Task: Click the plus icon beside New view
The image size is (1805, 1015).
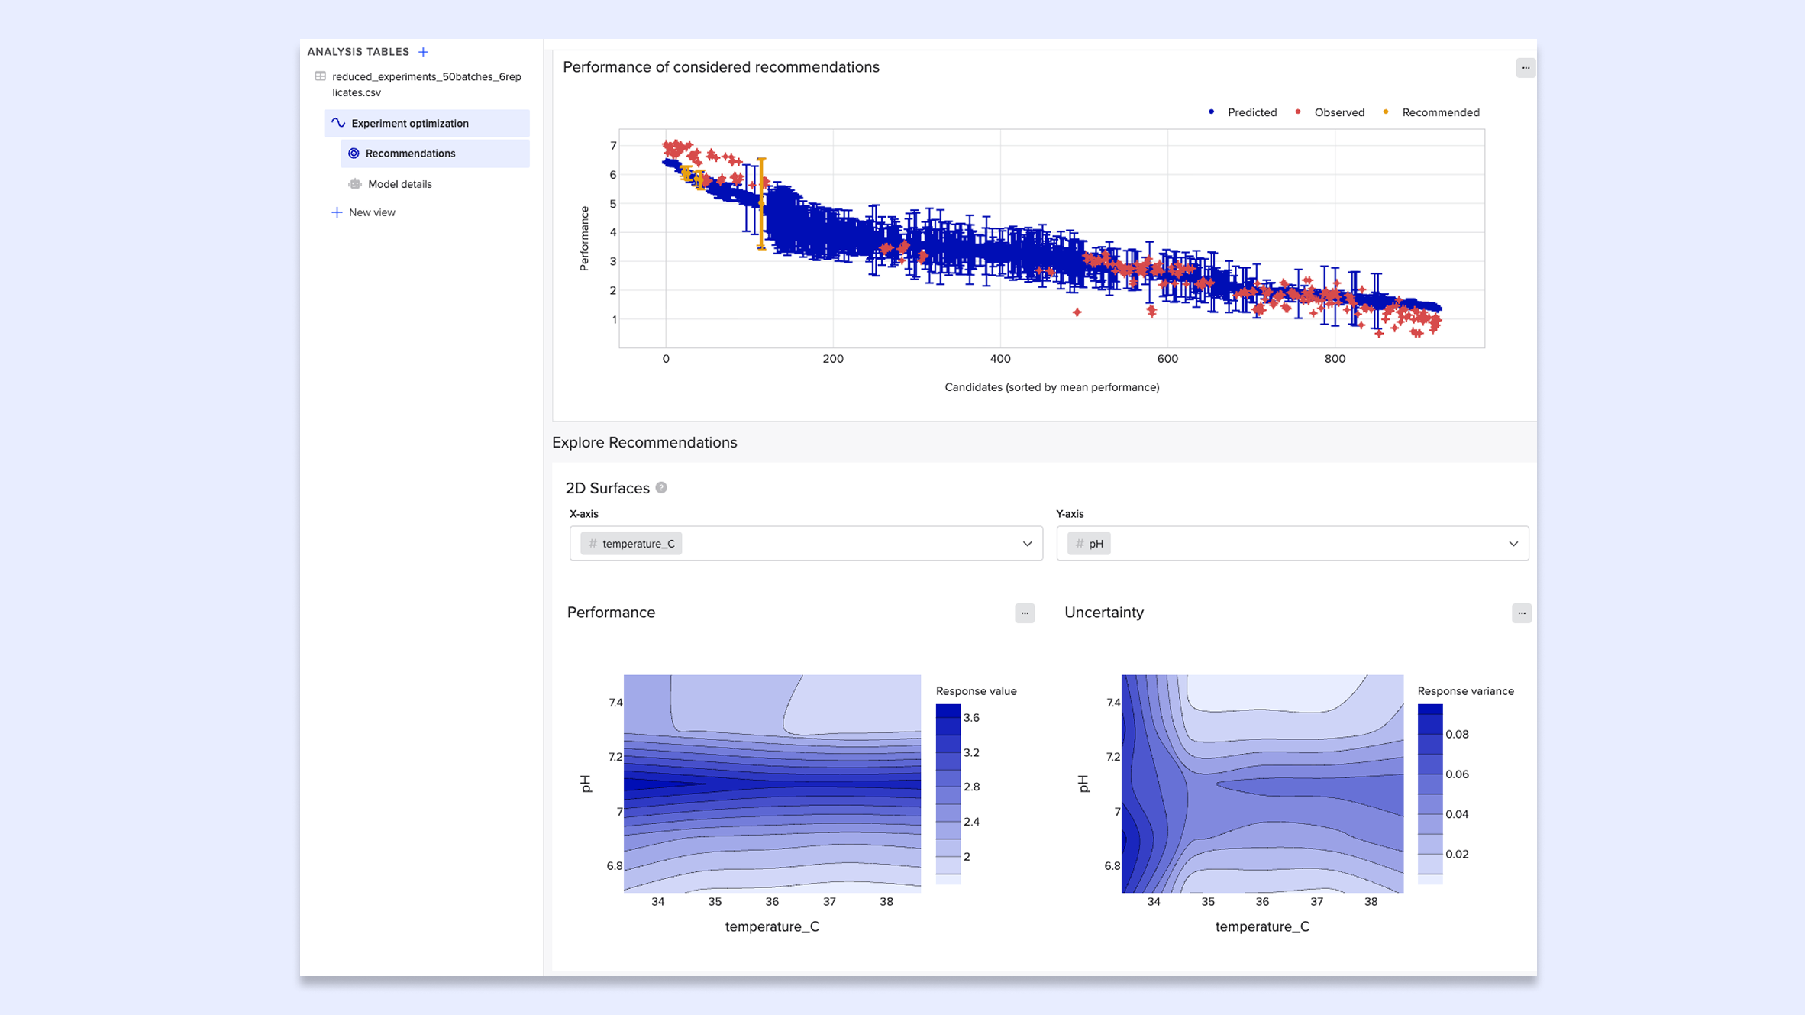Action: 337,212
